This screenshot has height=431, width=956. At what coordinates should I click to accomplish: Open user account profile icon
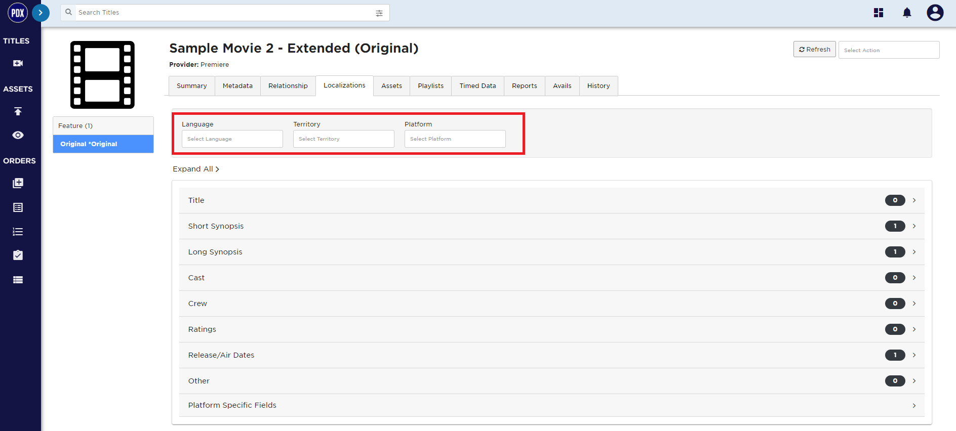(935, 13)
